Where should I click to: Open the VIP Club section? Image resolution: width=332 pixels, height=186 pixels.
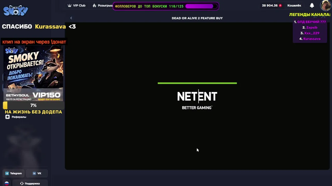click(x=77, y=5)
